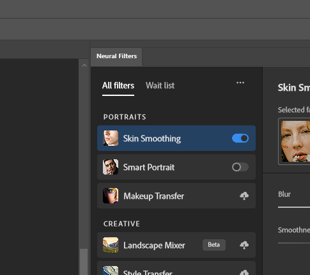Click the Smoothness setting label
Screen dimensions: 310x275
pyautogui.click(x=294, y=230)
